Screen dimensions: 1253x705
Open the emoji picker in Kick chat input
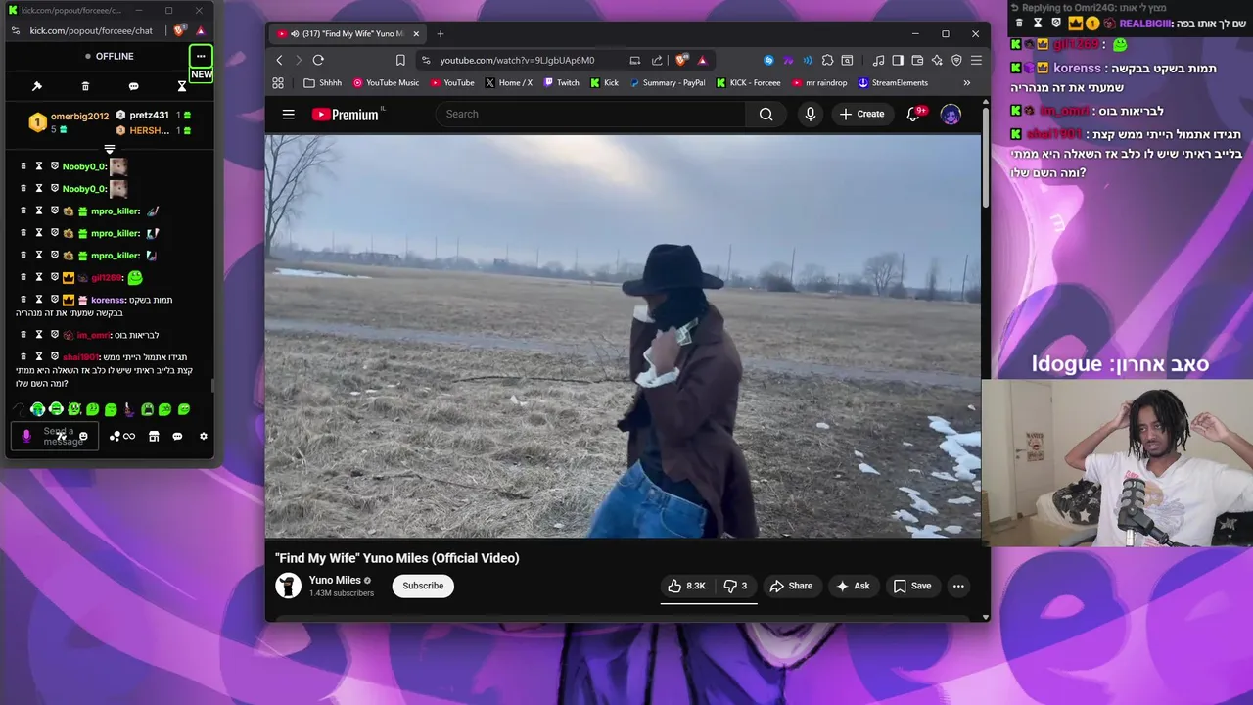83,436
